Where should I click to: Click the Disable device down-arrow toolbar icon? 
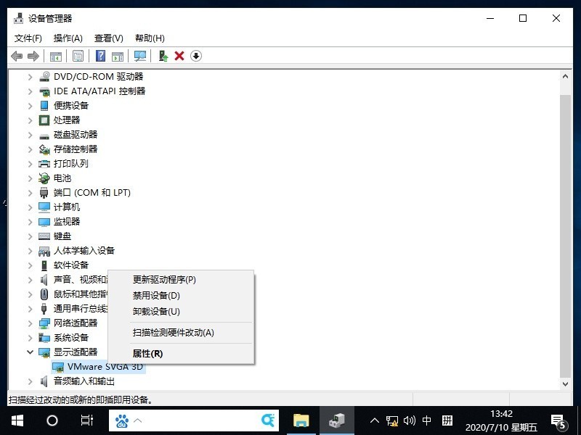coord(195,56)
